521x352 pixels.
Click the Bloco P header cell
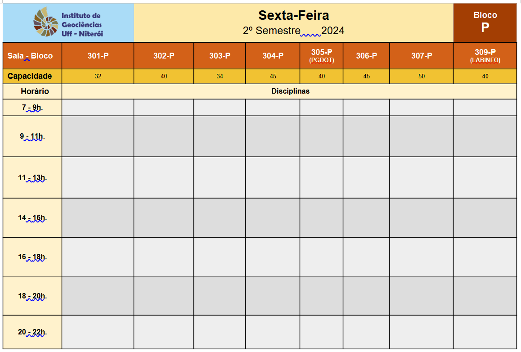485,23
